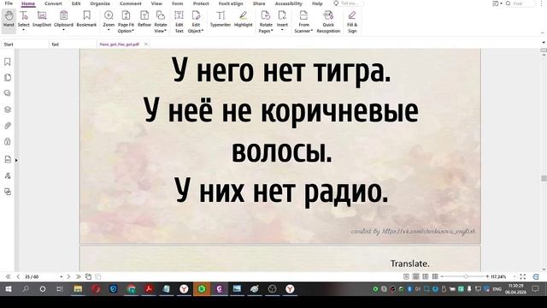Open the Attachments side panel

(x=8, y=126)
